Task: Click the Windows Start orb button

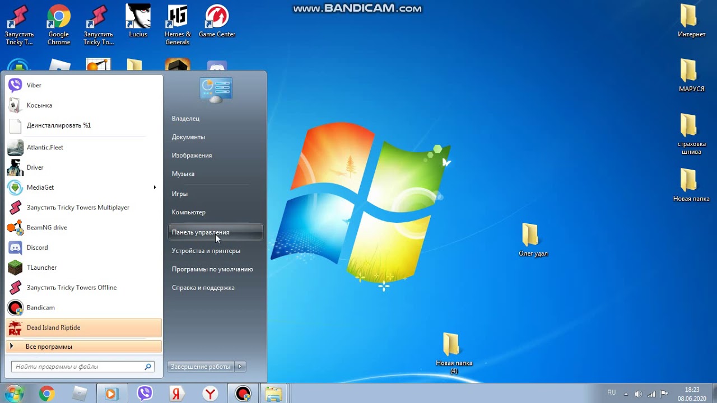Action: [x=13, y=393]
